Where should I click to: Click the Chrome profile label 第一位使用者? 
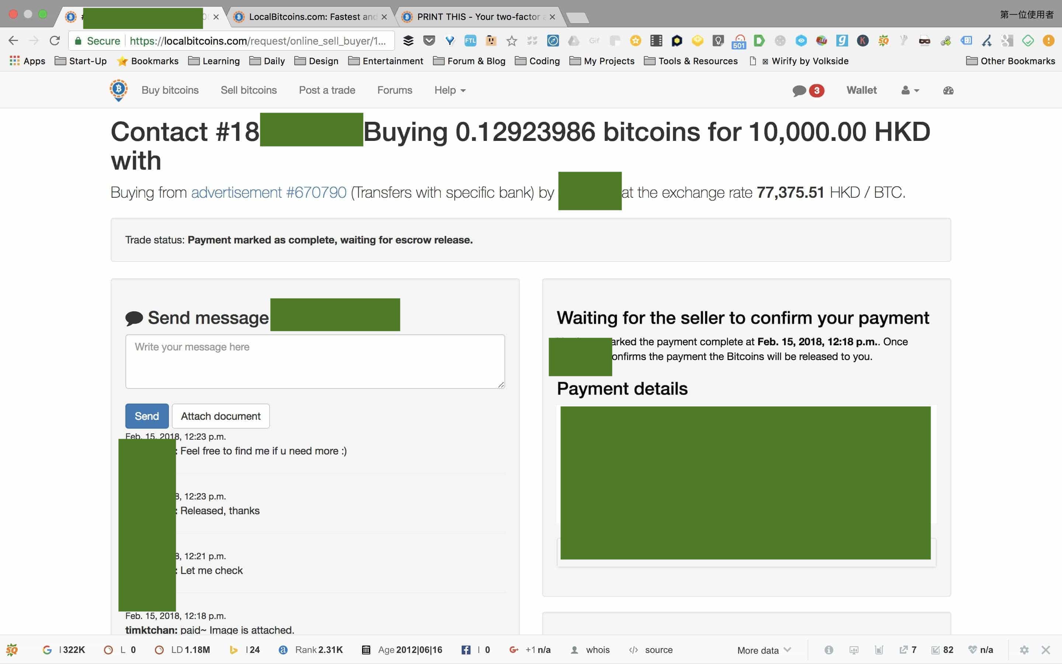[x=1027, y=15]
